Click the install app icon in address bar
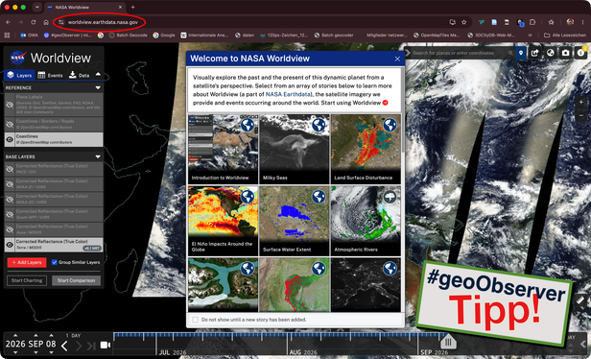This screenshot has width=591, height=359. point(453,22)
